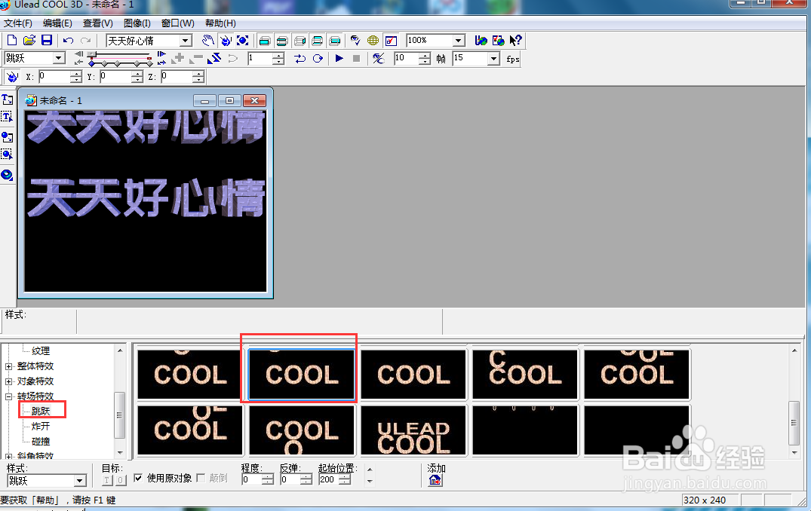Click the 起始位置 field showing 200

pyautogui.click(x=329, y=480)
